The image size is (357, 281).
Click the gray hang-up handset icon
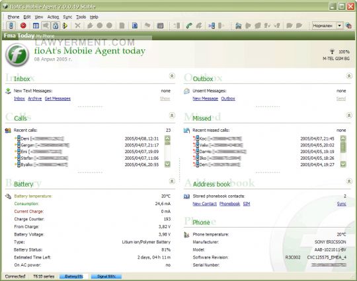click(199, 26)
